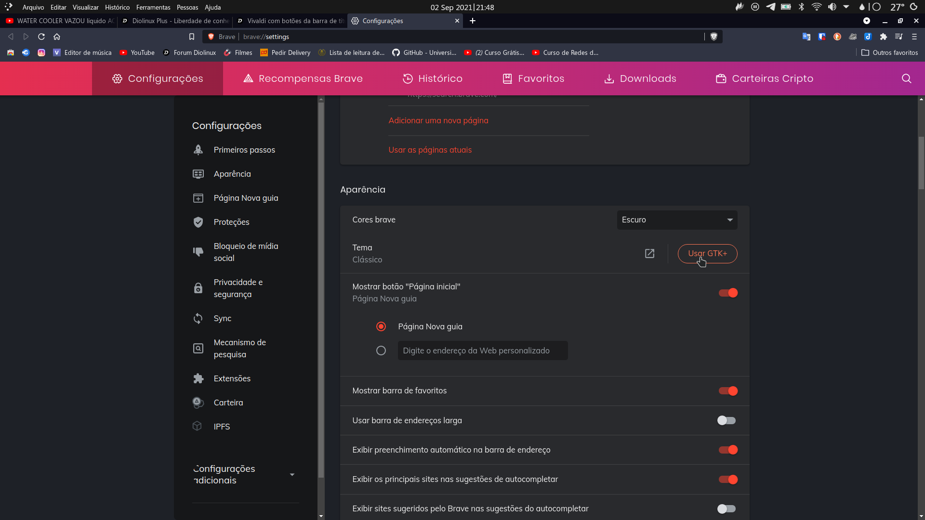Open Carteiras Cripto top tab
Screen dimensions: 925x520
pyautogui.click(x=765, y=78)
